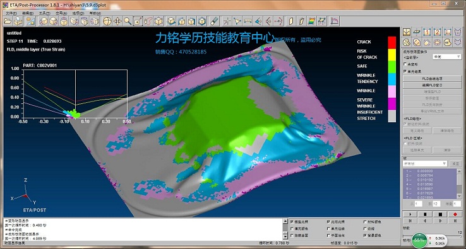Click the green 55% floating ball widget

pos(419,240)
